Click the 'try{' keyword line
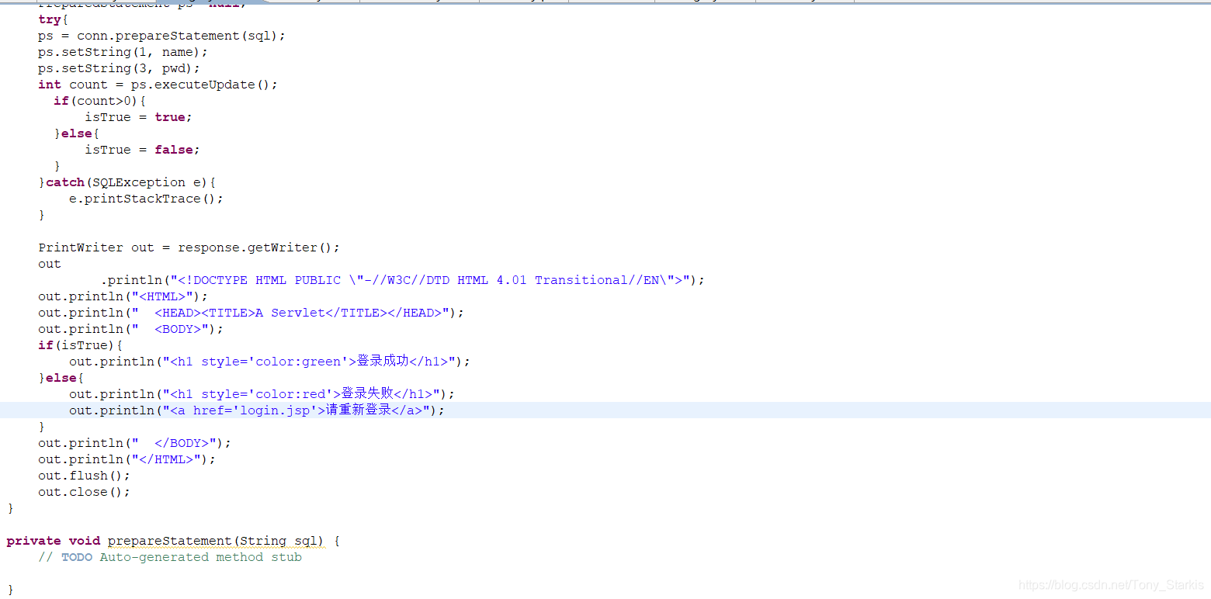Viewport: 1211px width, 599px height. point(53,19)
